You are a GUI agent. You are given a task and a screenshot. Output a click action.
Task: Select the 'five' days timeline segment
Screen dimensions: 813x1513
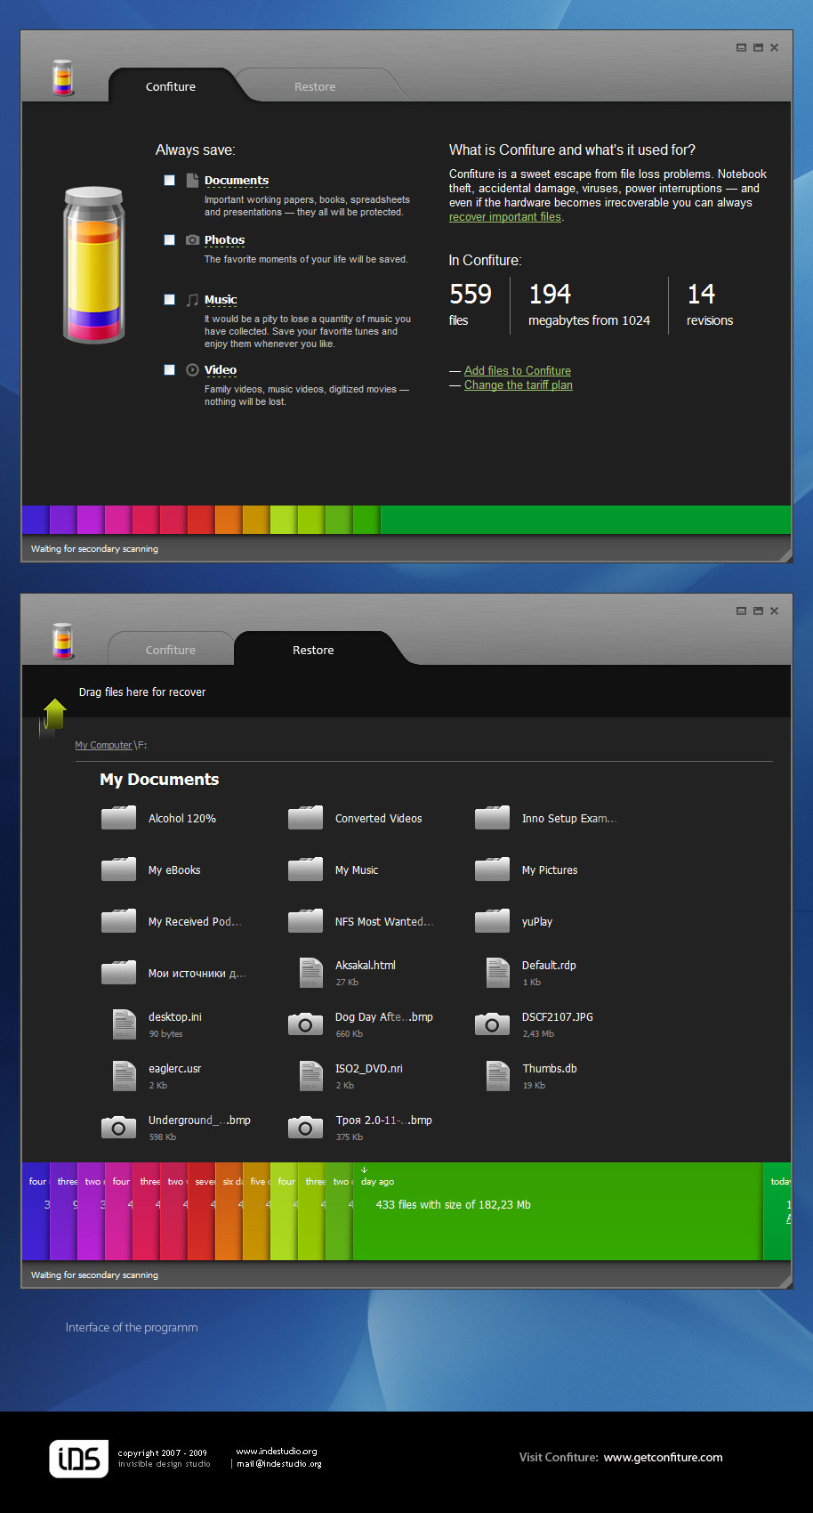click(256, 1211)
